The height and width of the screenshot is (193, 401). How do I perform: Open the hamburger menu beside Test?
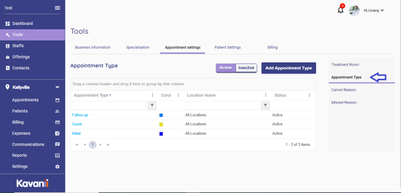click(x=58, y=8)
